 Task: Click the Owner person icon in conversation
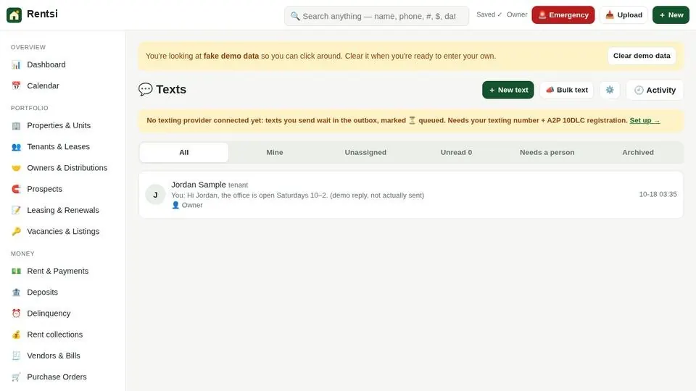pos(175,205)
